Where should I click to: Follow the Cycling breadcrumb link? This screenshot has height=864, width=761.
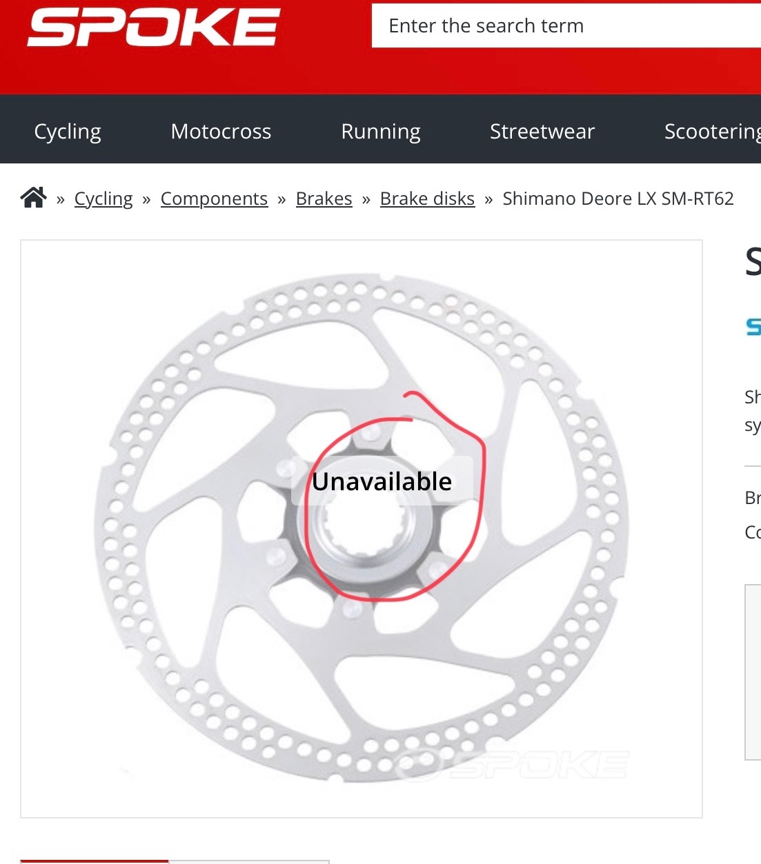[103, 199]
